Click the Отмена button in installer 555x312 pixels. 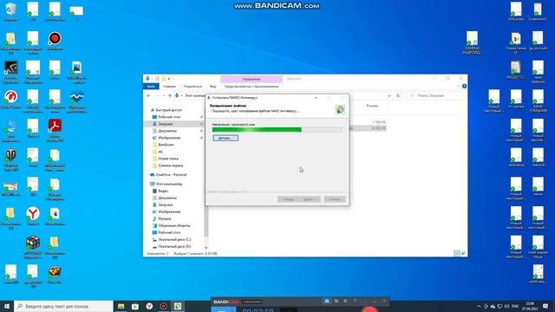[x=335, y=199]
